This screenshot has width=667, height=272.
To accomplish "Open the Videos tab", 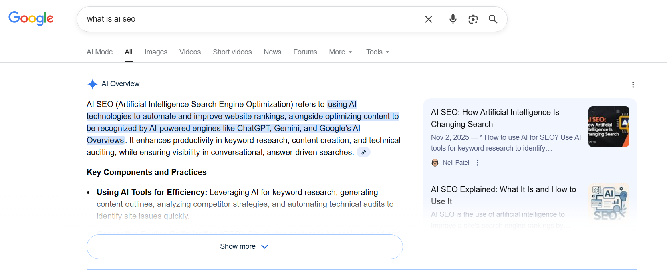I will click(190, 52).
